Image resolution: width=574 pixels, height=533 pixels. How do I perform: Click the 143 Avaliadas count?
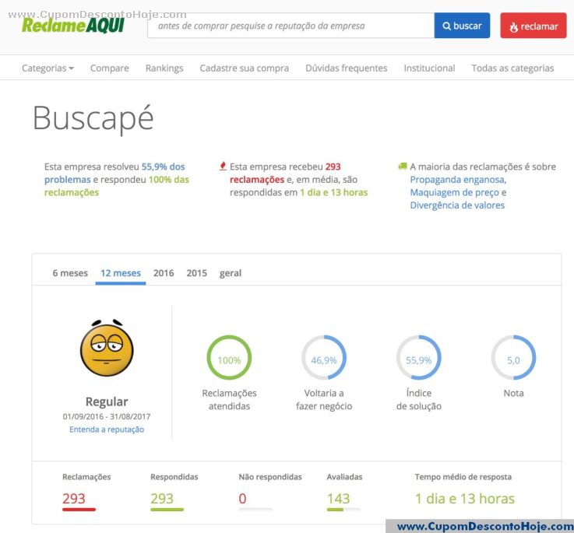click(x=338, y=499)
